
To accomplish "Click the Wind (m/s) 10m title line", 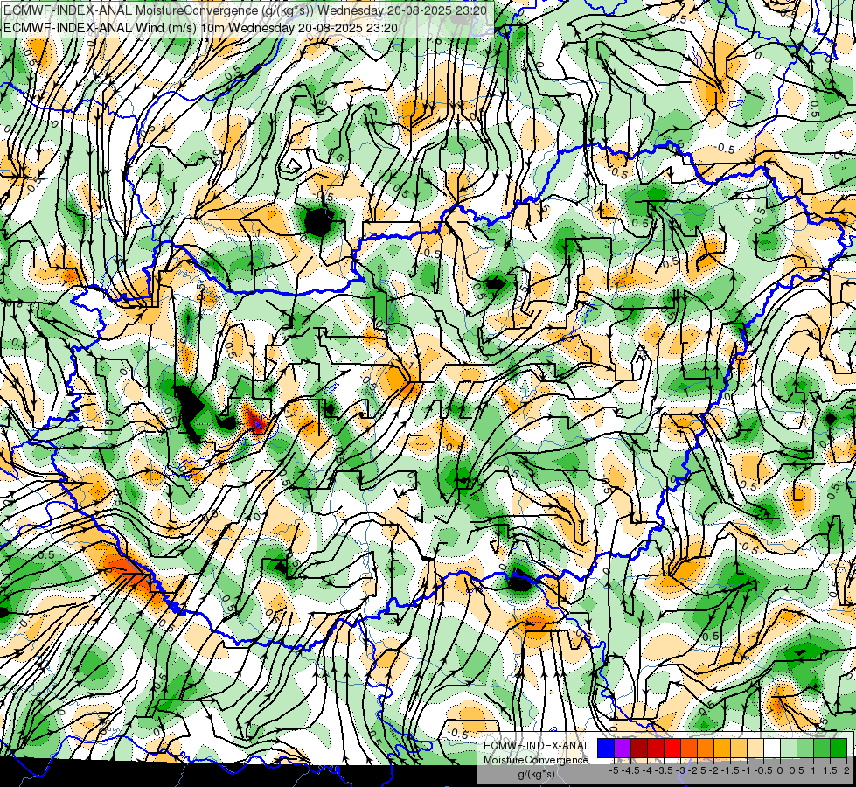I will (x=200, y=28).
